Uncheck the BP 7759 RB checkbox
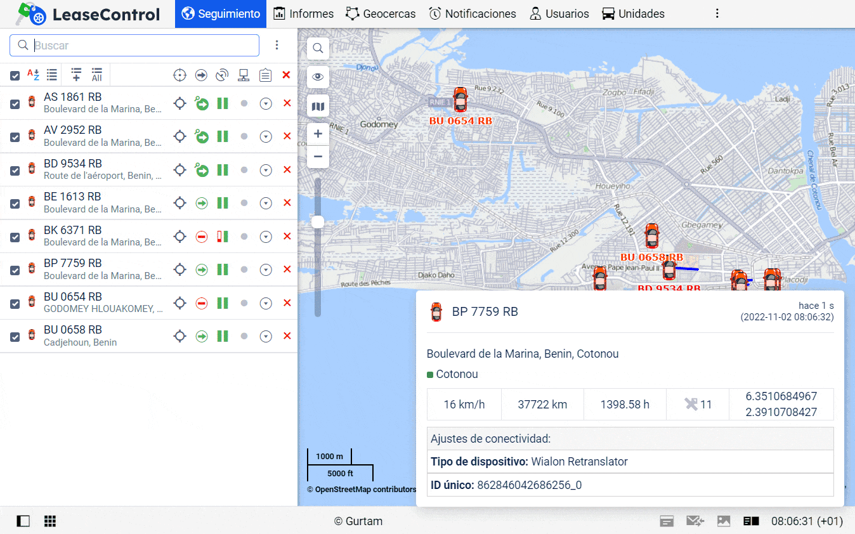 [x=15, y=270]
